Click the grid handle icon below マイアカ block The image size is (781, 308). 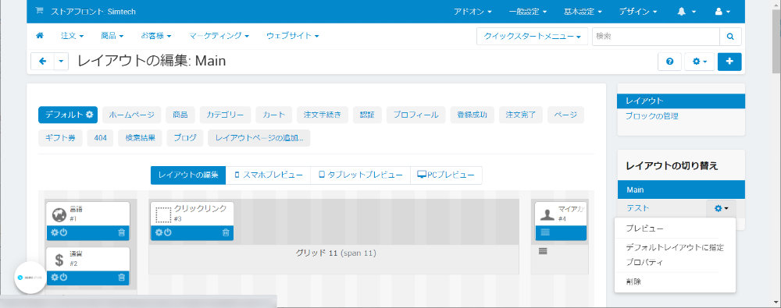point(543,251)
